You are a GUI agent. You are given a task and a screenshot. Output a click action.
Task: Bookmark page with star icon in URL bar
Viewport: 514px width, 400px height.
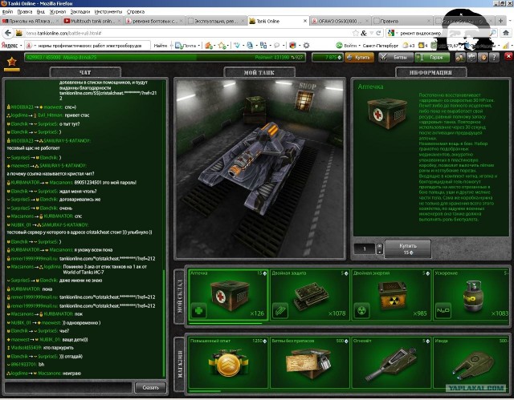point(356,33)
